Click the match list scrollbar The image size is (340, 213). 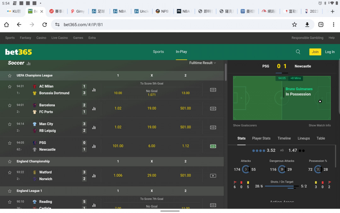pos(225,72)
